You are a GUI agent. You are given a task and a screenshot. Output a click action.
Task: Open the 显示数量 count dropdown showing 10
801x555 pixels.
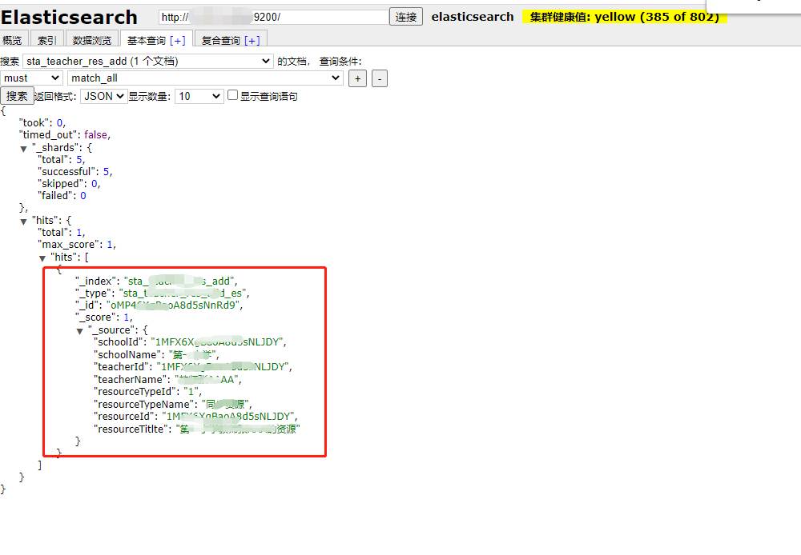click(199, 96)
